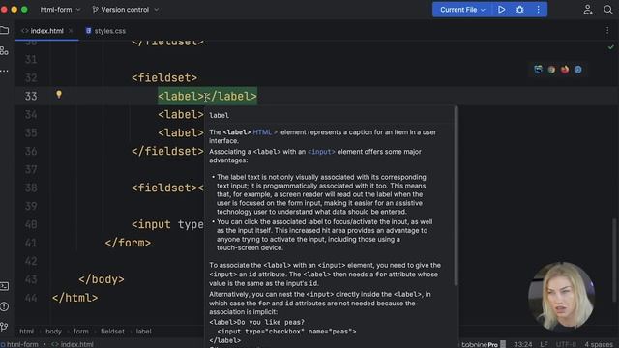Place cursor in </label> on line 33
Screen dimensions: 619x348
231,97
